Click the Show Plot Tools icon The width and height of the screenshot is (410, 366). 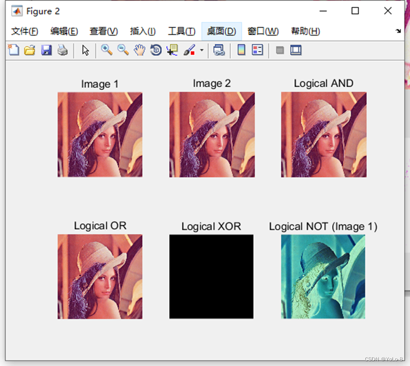tap(296, 50)
